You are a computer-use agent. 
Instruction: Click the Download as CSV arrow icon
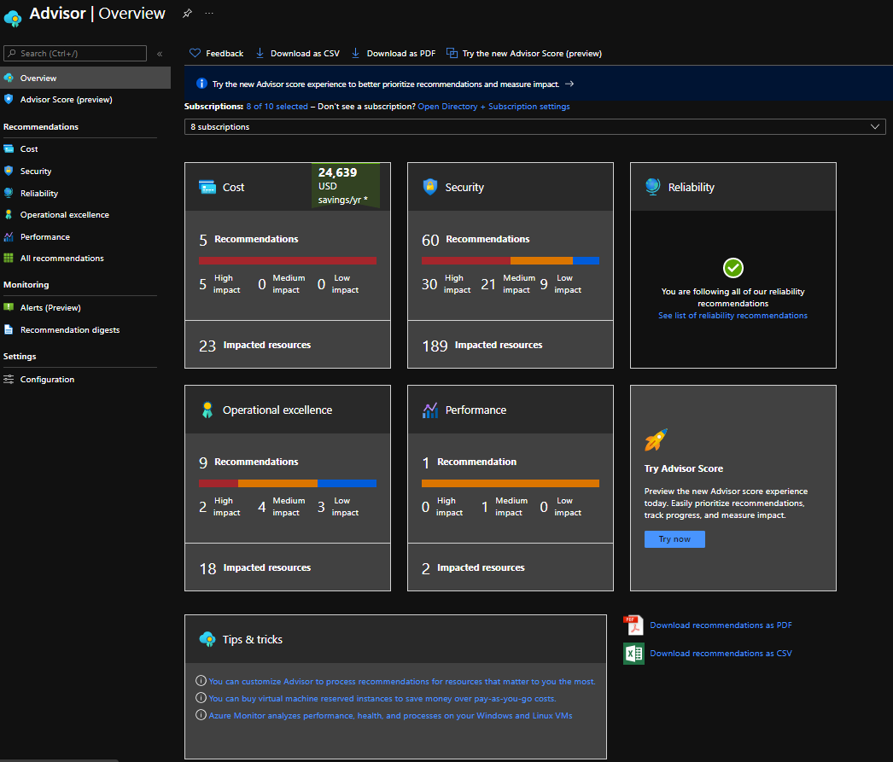click(x=260, y=53)
